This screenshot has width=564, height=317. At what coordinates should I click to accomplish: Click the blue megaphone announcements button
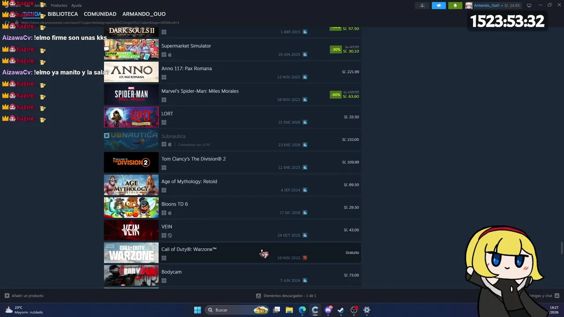[x=439, y=6]
